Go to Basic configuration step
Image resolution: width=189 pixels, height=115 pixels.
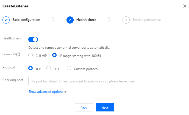26,20
